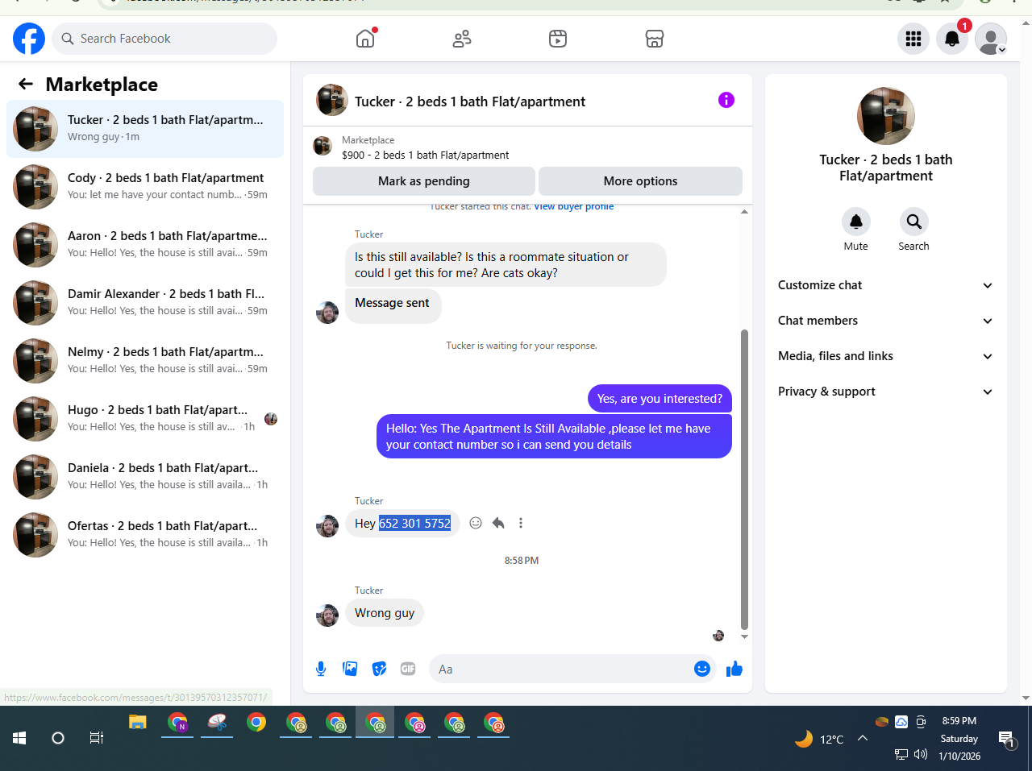Click the reply arrow beside phone number message
This screenshot has width=1032, height=771.
point(498,523)
